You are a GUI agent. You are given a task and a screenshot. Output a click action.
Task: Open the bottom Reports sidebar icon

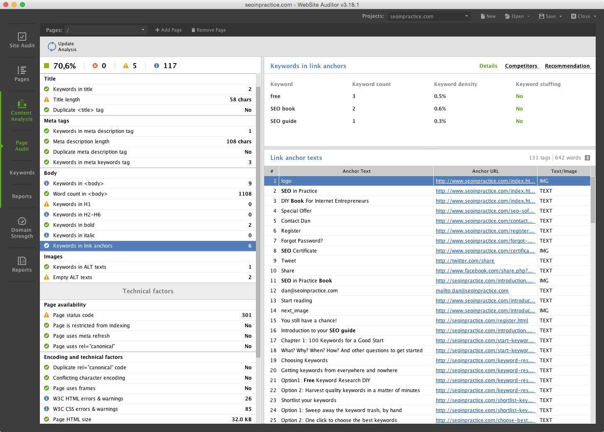click(22, 261)
